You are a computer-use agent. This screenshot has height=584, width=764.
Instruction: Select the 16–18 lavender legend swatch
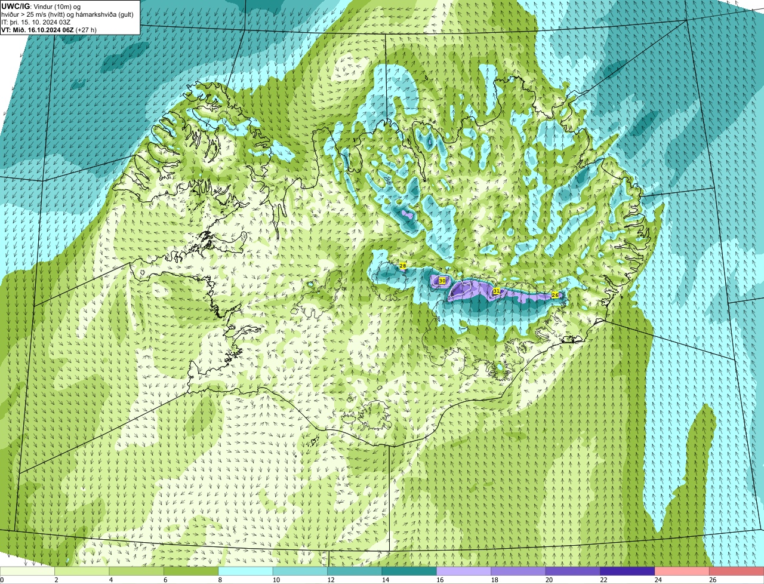[464, 571]
